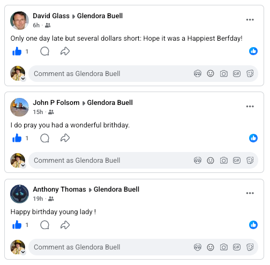Share John P Folsom's post
Screen dimensions: 270x265
[x=65, y=138]
